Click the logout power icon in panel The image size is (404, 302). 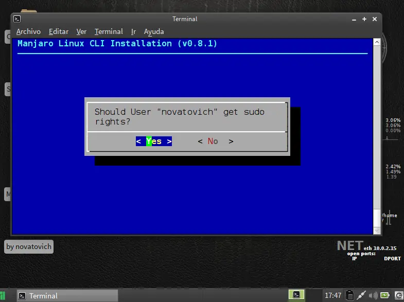point(398,295)
